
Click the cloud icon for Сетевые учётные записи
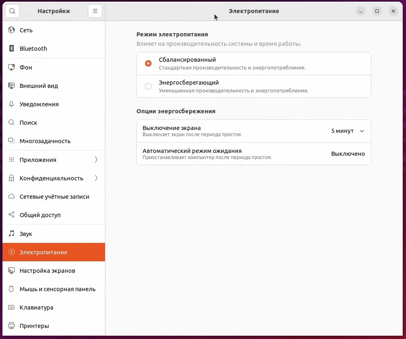coord(11,196)
